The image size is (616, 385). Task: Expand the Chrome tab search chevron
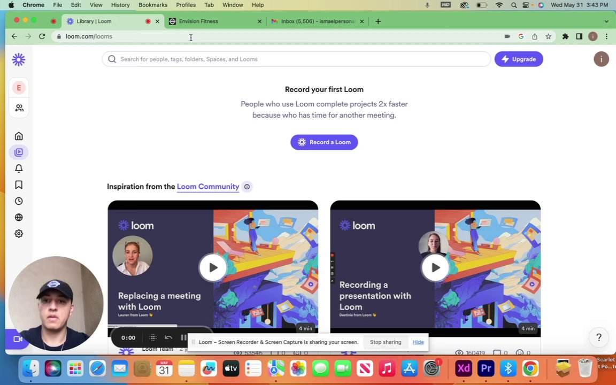tap(606, 21)
